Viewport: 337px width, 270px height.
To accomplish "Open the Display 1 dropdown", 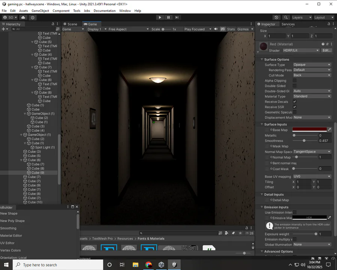I will [97, 29].
